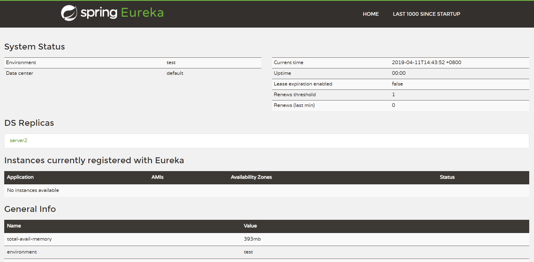This screenshot has width=534, height=262.
Task: Click the Availability Zones column header
Action: pos(251,177)
